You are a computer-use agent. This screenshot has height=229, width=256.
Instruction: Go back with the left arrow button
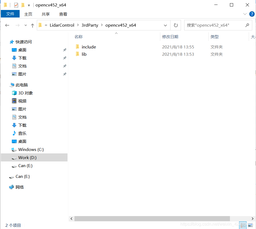pos(7,25)
